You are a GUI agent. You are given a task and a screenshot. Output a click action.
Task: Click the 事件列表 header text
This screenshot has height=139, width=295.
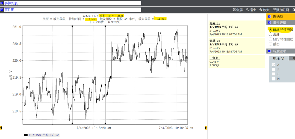click(x=11, y=3)
